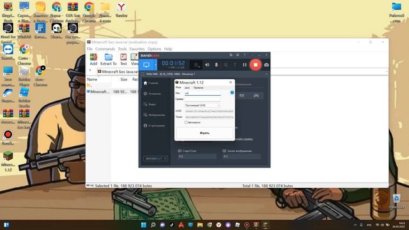
Task: Click the Start/Stop hotkey F12 field
Action: pyautogui.click(x=197, y=157)
